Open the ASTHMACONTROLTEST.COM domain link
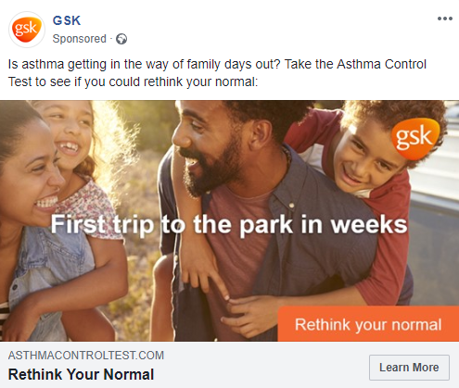This screenshot has height=388, width=459. pyautogui.click(x=86, y=356)
